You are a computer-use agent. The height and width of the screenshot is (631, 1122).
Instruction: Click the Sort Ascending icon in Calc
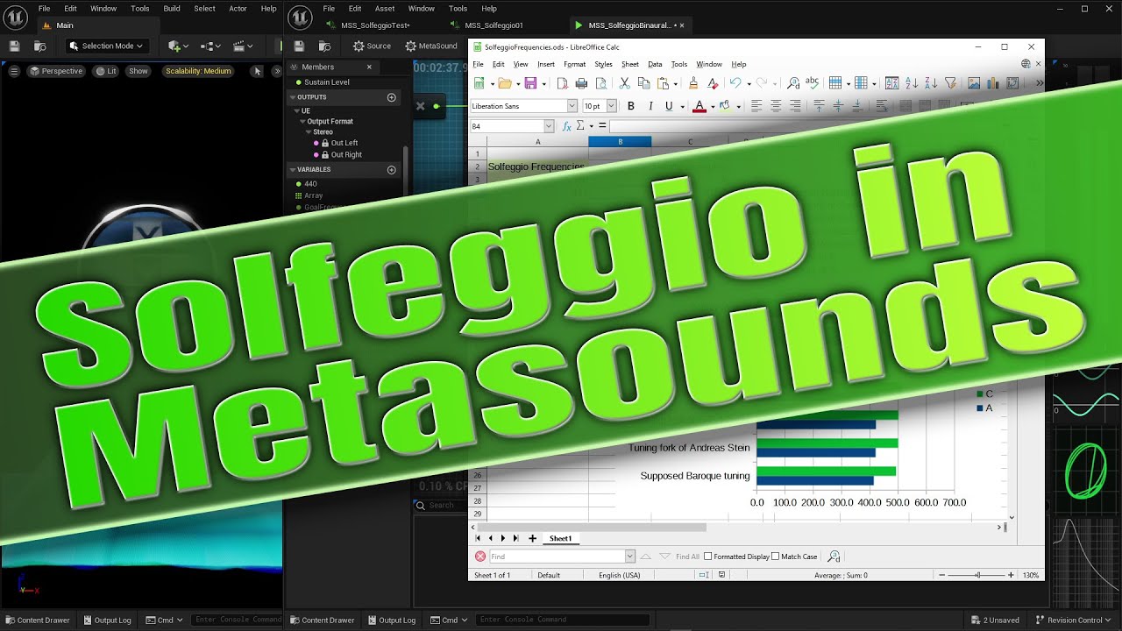pos(912,83)
